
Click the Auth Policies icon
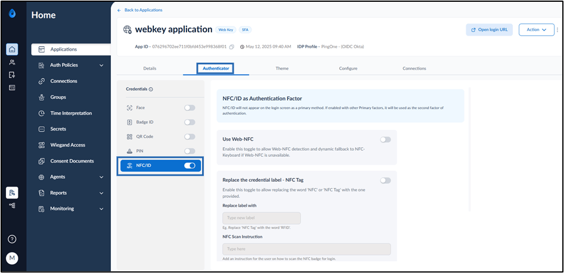click(41, 65)
